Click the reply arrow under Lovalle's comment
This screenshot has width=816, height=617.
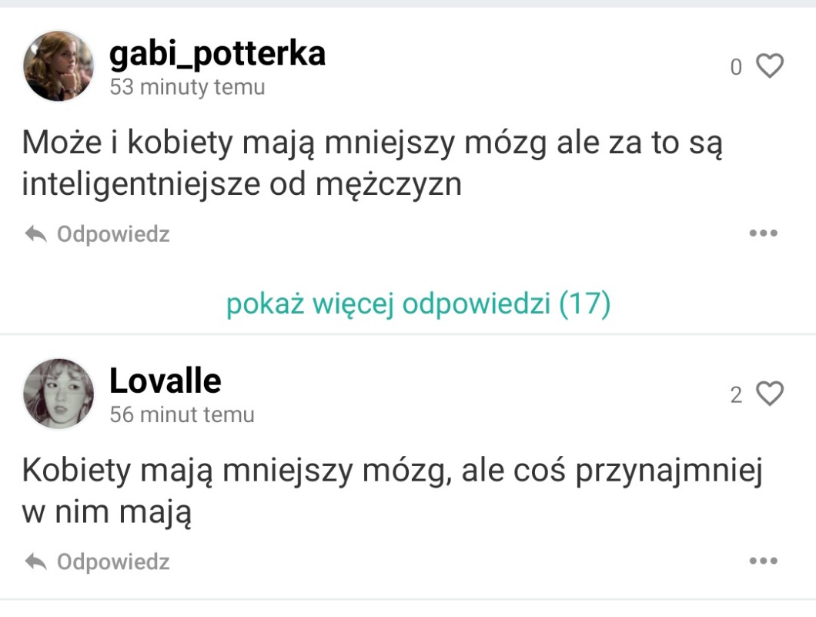click(35, 562)
